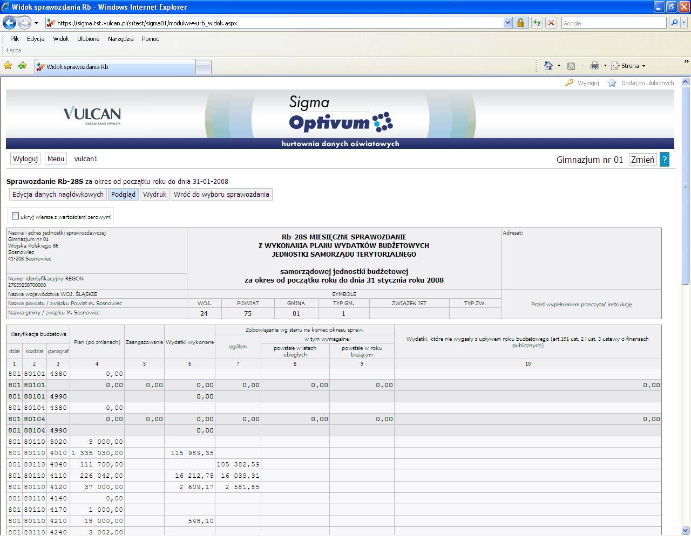Click the Print toolbar icon
This screenshot has width=691, height=536.
[x=594, y=66]
